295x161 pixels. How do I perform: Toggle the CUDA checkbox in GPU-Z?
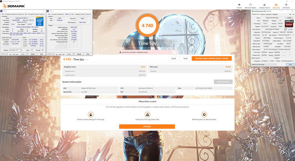click(269, 61)
